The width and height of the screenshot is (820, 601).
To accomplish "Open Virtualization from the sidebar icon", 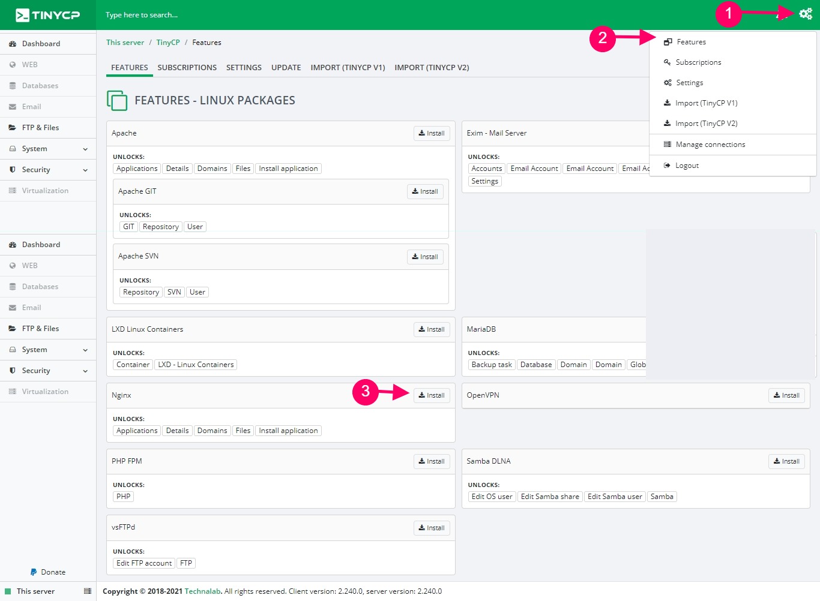I will pyautogui.click(x=13, y=190).
